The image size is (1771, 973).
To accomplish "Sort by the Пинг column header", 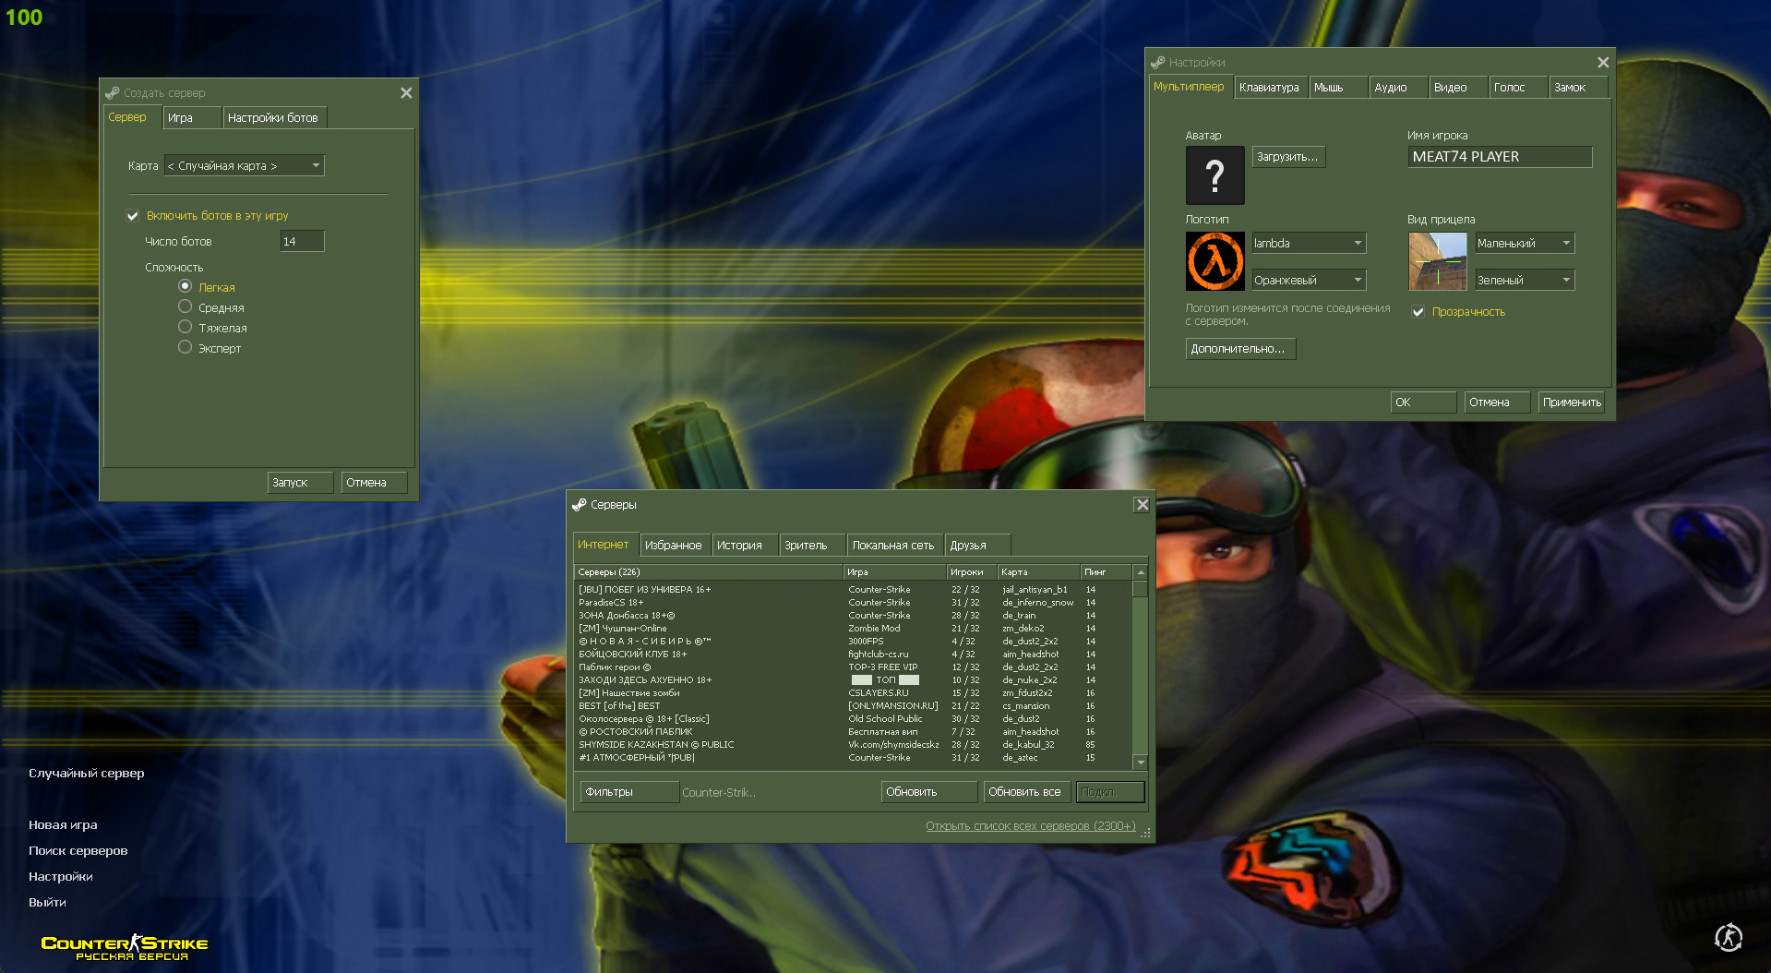I will pyautogui.click(x=1106, y=572).
